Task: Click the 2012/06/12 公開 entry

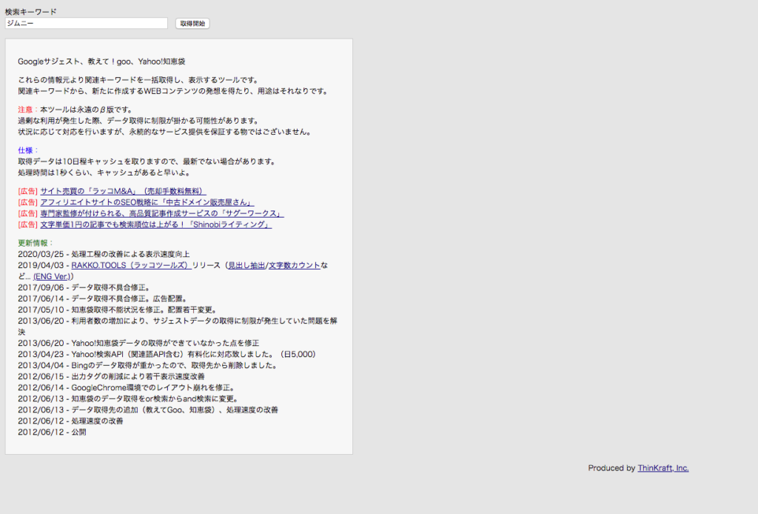Action: click(53, 432)
